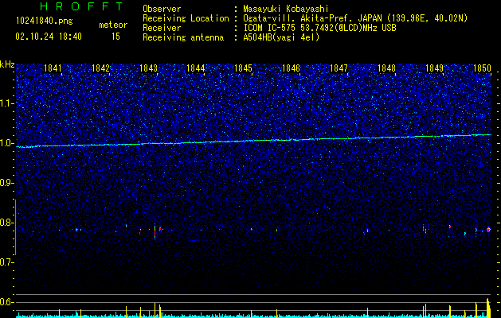
Task: Click the A504HB(yagi 4el) antenna text
Action: (281, 37)
